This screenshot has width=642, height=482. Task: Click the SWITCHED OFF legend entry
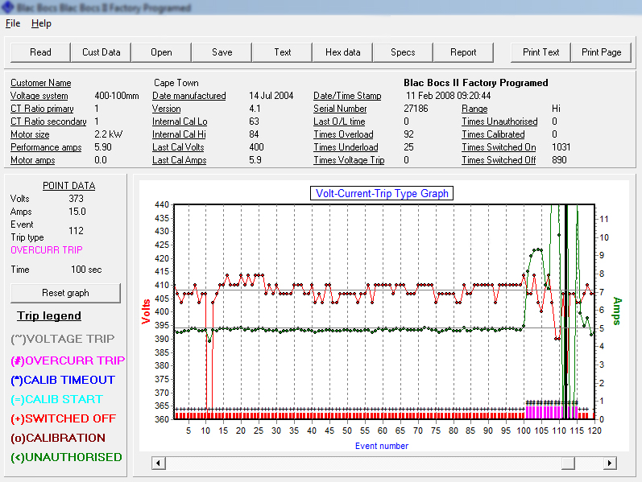(64, 419)
